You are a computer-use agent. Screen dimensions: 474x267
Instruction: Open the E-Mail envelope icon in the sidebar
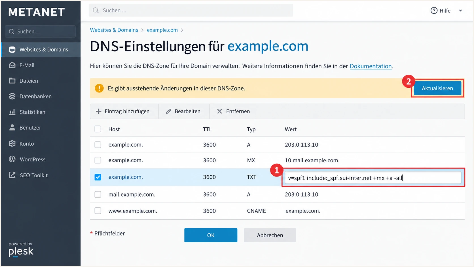click(x=12, y=65)
